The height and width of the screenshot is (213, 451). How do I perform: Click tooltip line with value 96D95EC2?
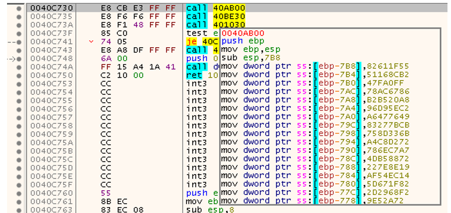click(315, 109)
